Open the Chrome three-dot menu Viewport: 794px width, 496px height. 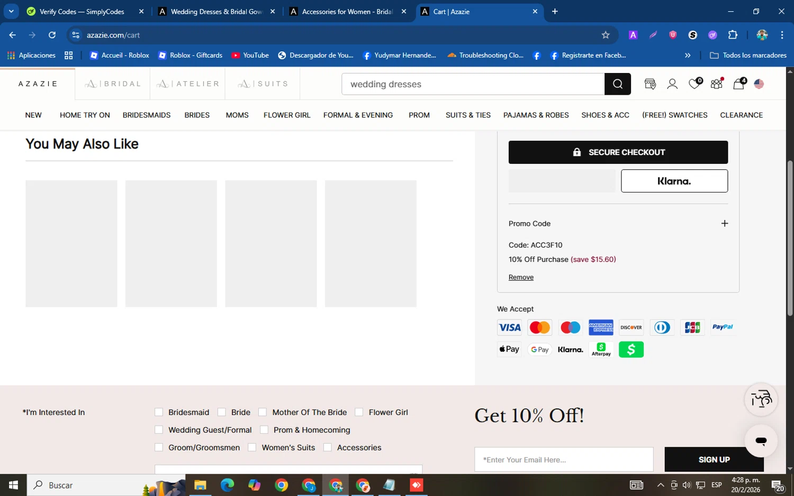tap(782, 35)
